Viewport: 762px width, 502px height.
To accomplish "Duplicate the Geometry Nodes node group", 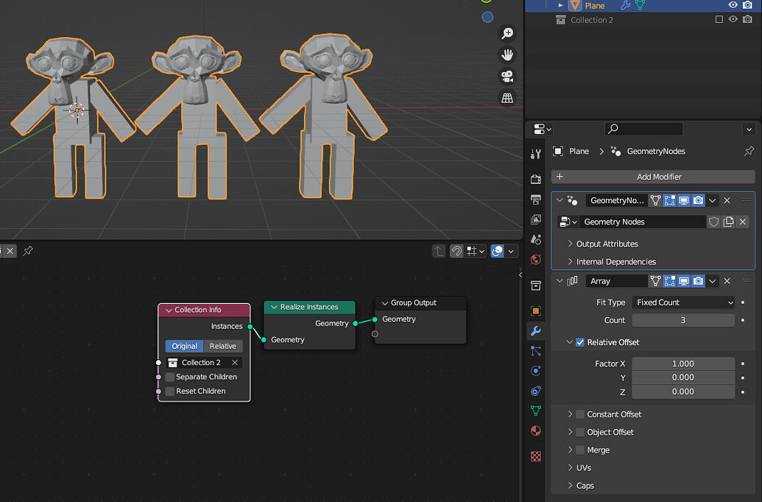I will 728,222.
